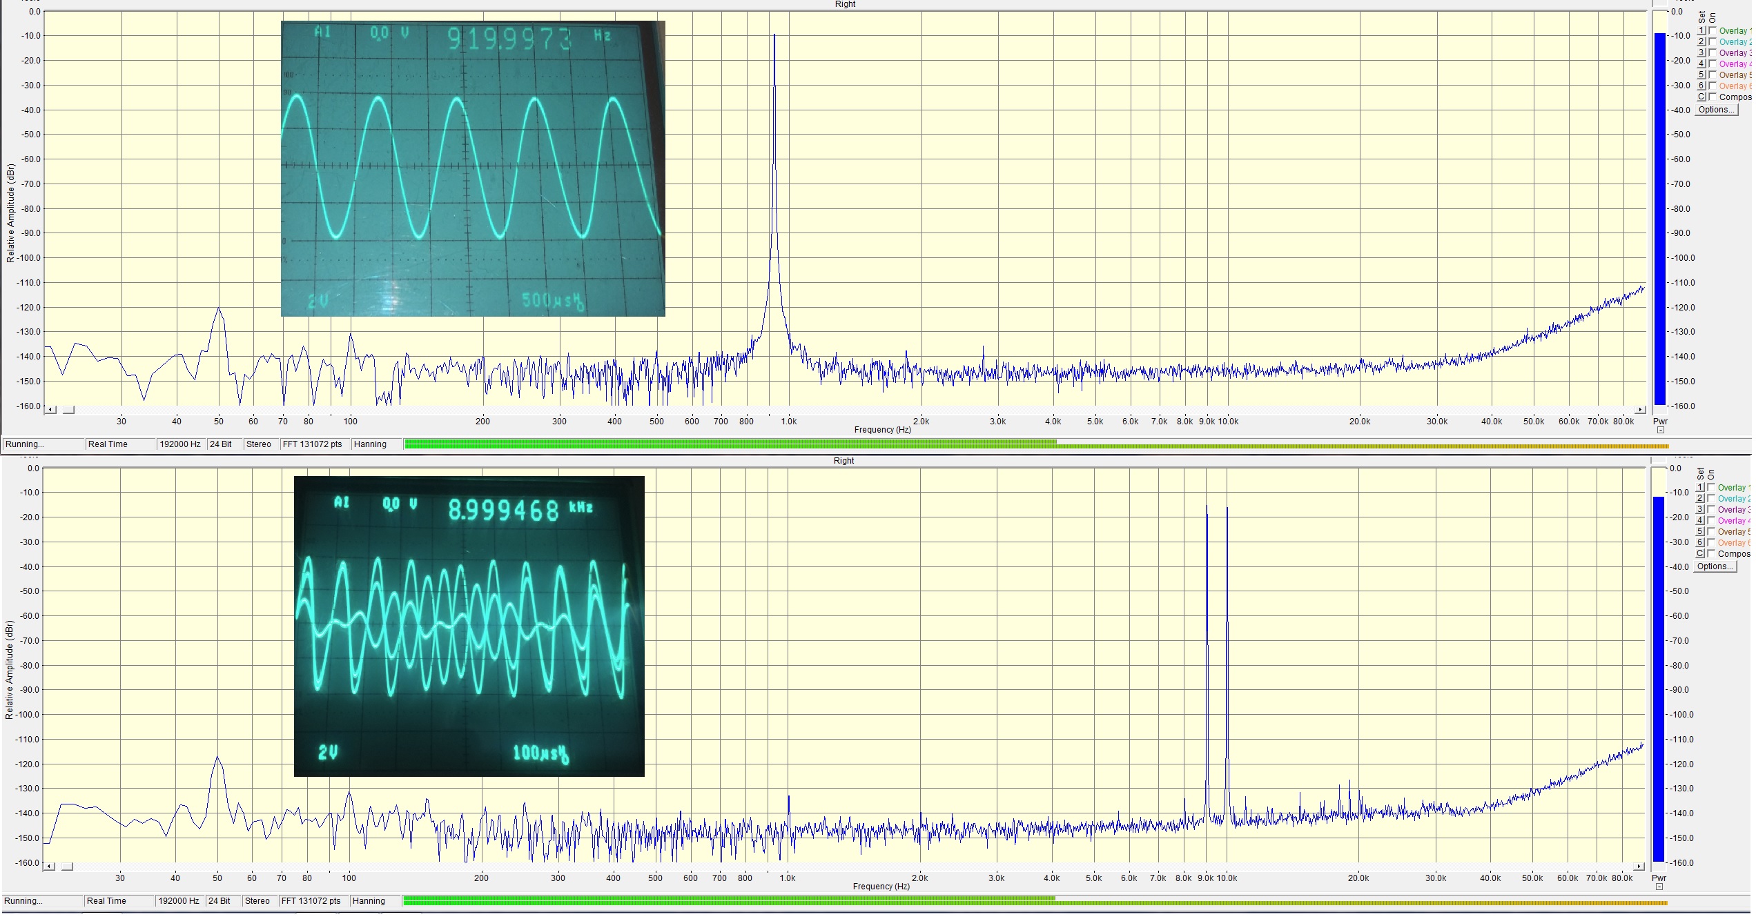Click 192000 Hz field in bottom status bar

pyautogui.click(x=179, y=901)
